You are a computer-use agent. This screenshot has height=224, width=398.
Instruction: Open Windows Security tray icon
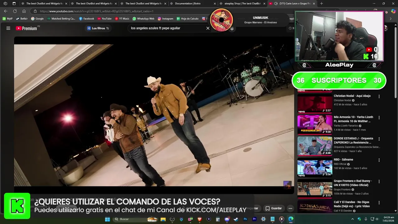click(x=359, y=219)
